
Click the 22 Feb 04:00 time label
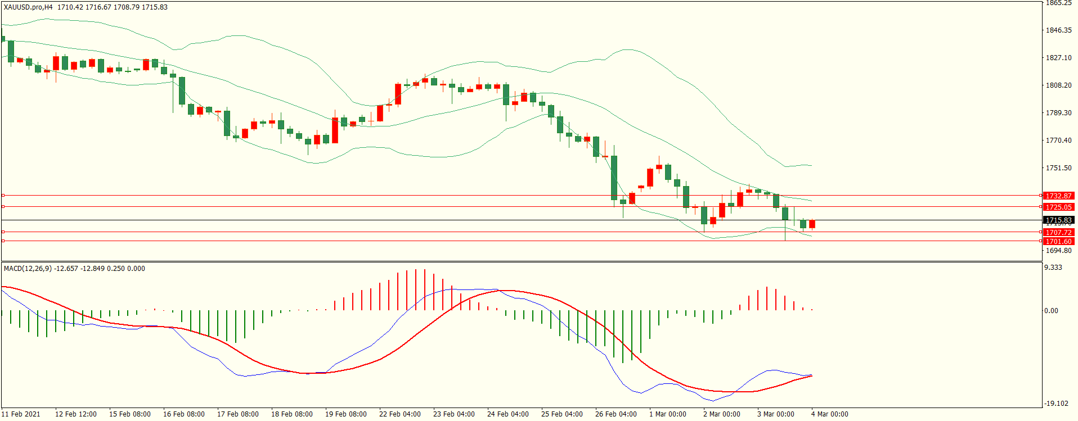399,414
